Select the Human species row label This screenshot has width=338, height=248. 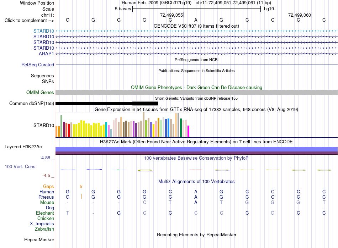47,192
